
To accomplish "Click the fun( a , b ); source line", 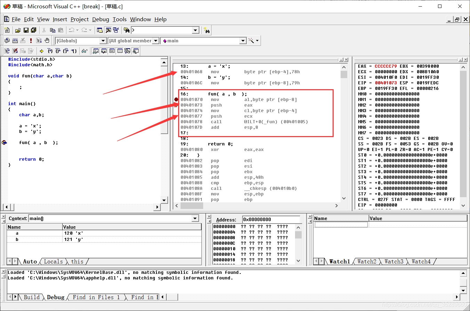I will pyautogui.click(x=39, y=143).
